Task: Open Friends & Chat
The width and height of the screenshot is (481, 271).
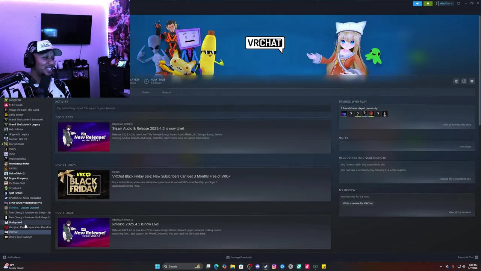Action: pyautogui.click(x=467, y=257)
